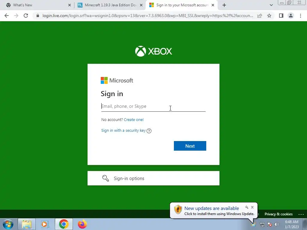Share this page via address bar icon

pos(260,16)
